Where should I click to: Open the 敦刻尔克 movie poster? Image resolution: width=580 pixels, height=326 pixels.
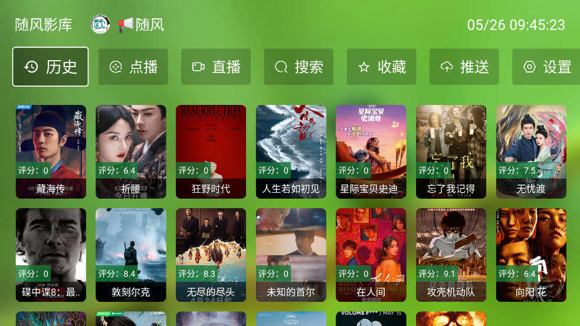tap(131, 255)
